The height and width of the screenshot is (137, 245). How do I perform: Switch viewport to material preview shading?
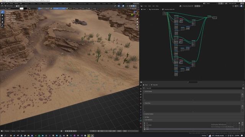click(134, 6)
